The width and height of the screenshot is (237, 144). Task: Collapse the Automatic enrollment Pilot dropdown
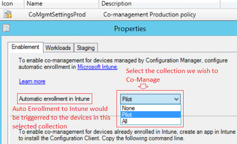150,99
